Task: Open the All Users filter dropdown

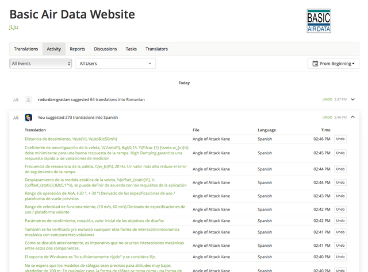Action: pos(115,64)
